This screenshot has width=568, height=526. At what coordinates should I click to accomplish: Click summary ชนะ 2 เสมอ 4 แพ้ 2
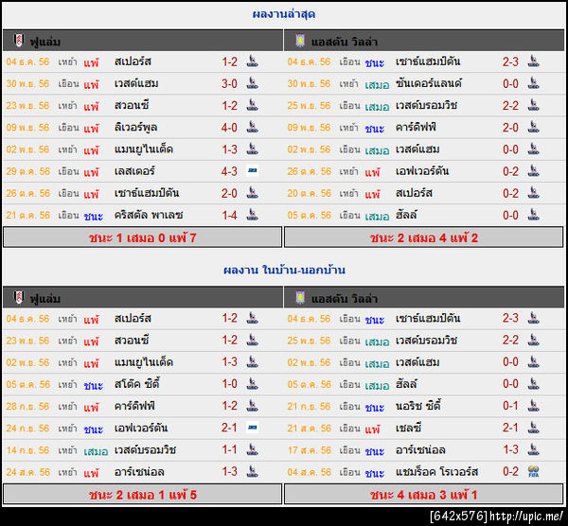click(x=424, y=237)
